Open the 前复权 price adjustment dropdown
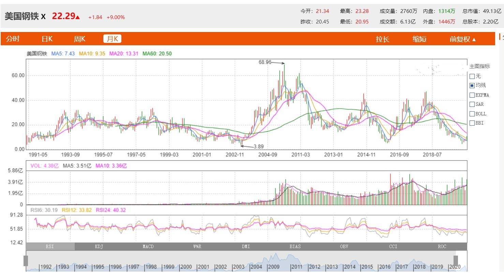The height and width of the screenshot is (275, 504). [463, 39]
